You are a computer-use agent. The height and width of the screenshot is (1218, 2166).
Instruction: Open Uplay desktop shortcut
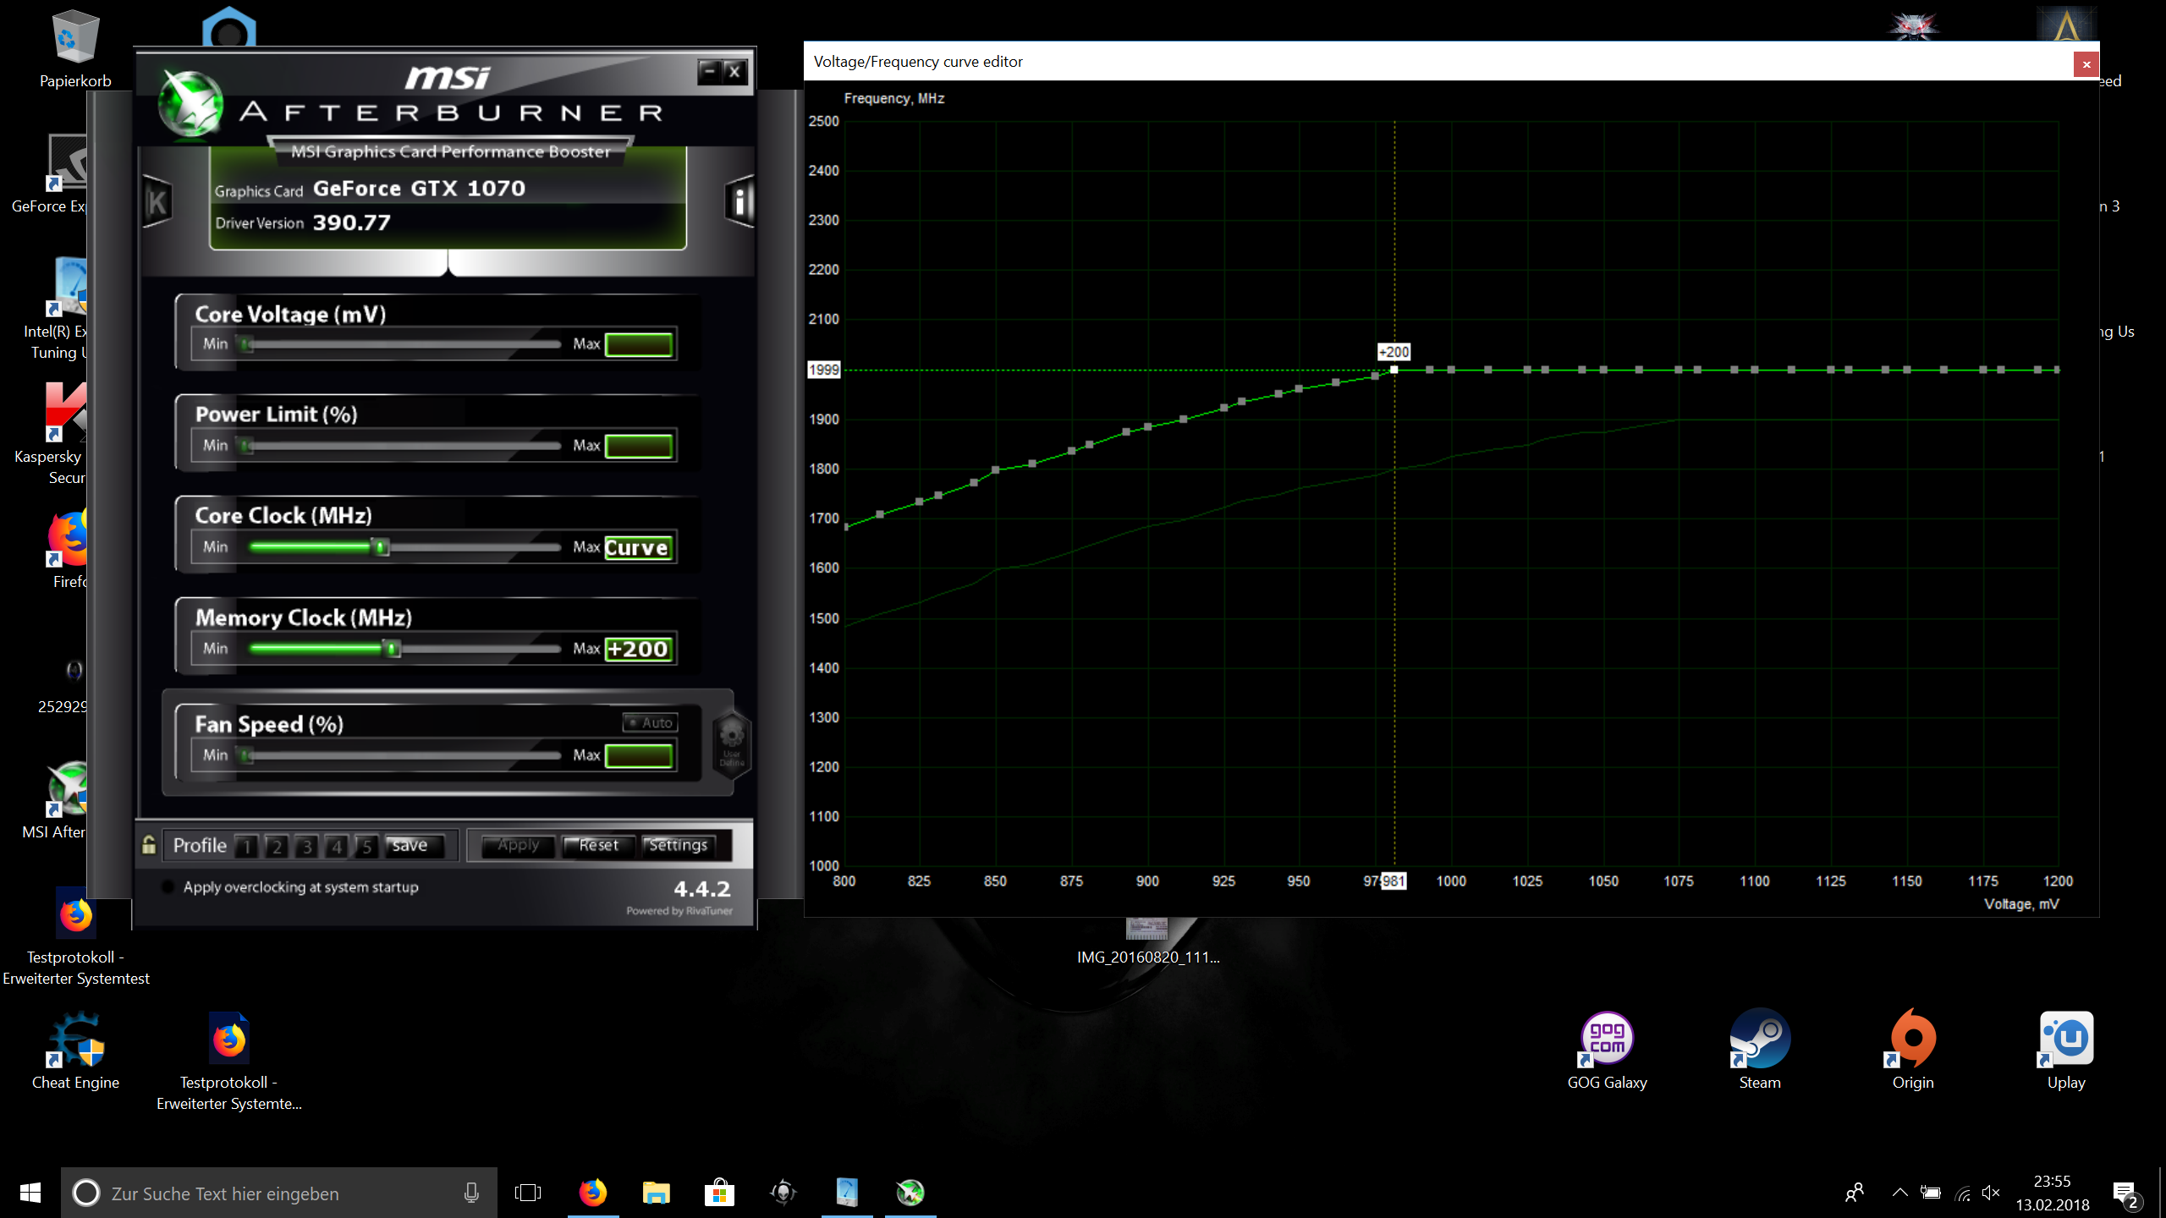pyautogui.click(x=2066, y=1050)
